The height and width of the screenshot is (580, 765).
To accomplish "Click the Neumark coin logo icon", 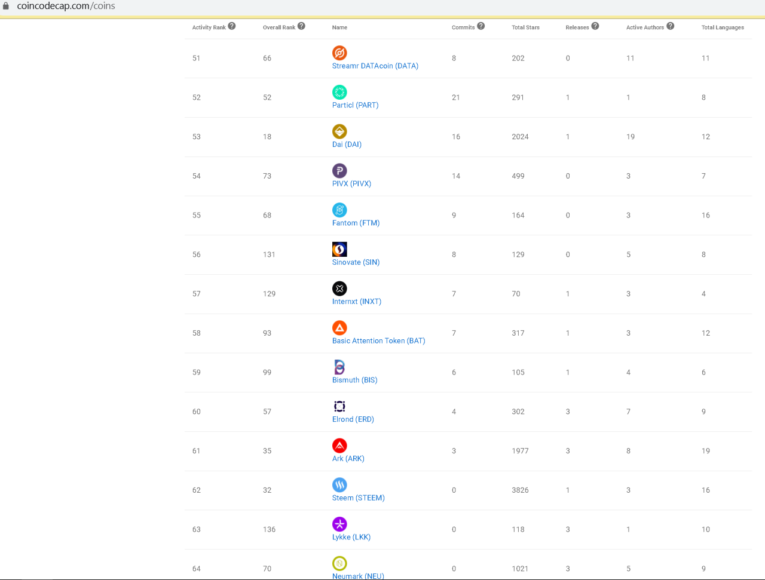I will coord(339,563).
